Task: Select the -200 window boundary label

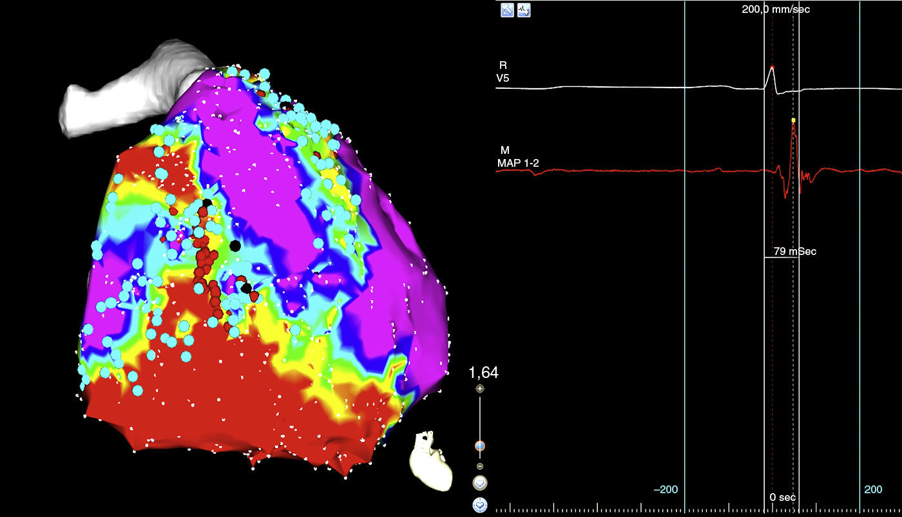Action: point(665,489)
